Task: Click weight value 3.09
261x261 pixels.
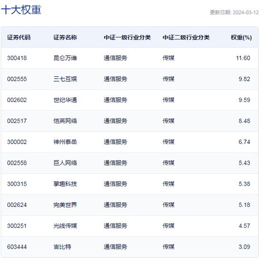Action: [244, 247]
